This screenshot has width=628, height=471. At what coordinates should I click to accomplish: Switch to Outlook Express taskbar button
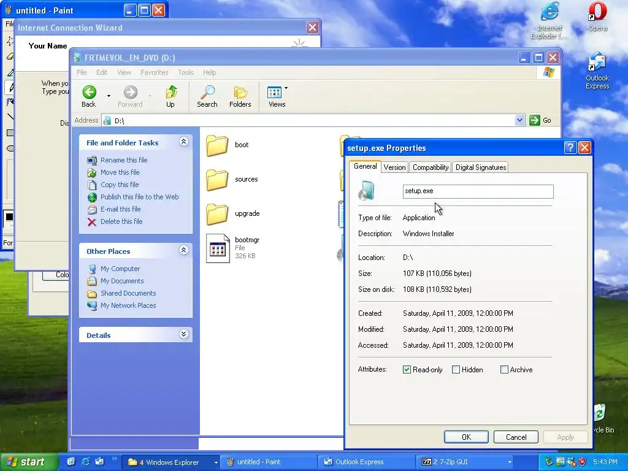coord(366,462)
